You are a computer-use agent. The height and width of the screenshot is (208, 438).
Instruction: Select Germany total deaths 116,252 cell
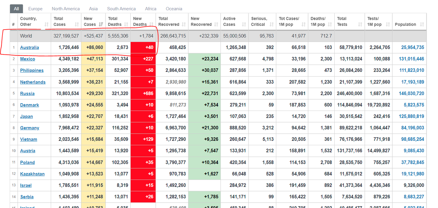pos(118,128)
